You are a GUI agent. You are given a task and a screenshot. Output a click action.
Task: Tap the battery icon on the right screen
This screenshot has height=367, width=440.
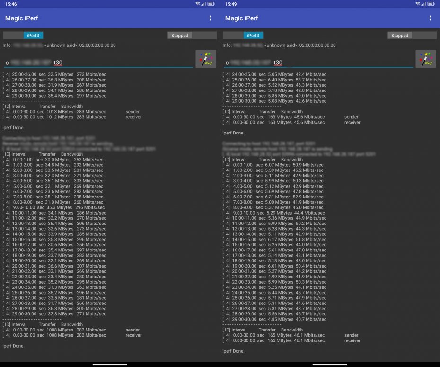[431, 4]
